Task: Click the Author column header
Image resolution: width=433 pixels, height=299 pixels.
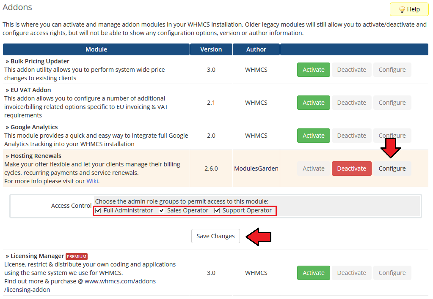Action: [256, 49]
